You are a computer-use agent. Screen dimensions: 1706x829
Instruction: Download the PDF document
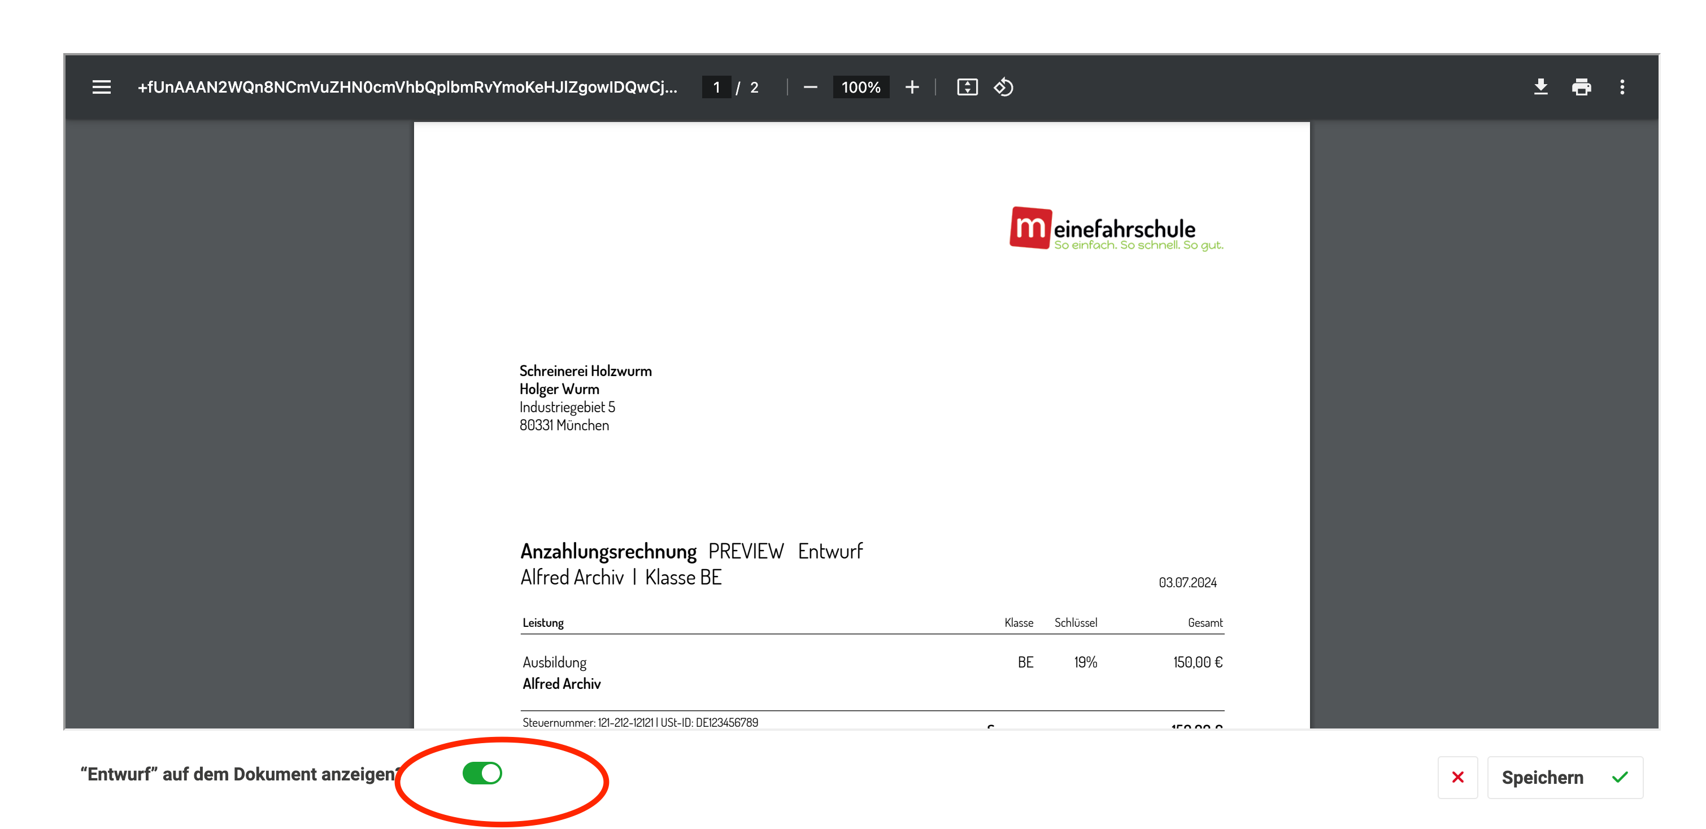(1540, 88)
